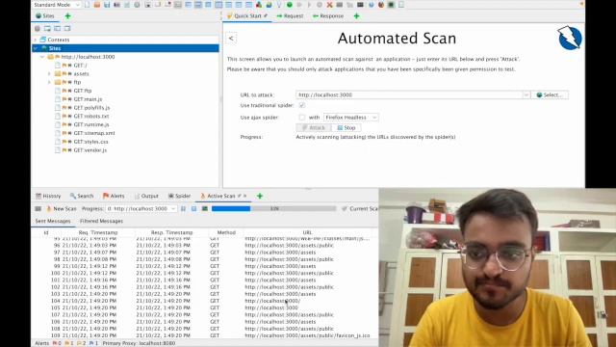The height and width of the screenshot is (347, 616).
Task: Click the Method column header
Action: 226,232
